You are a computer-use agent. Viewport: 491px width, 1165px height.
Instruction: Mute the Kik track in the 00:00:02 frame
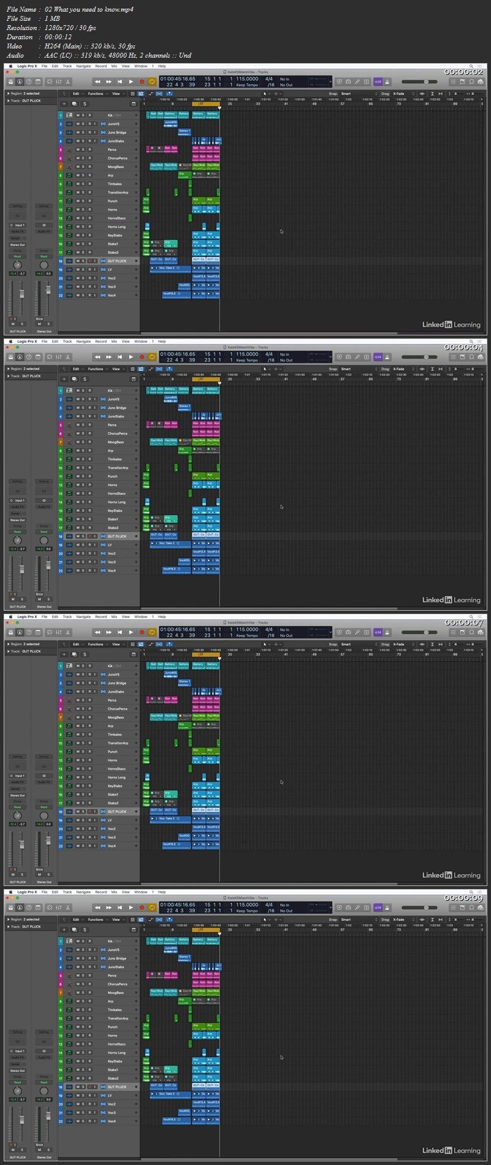pos(78,115)
